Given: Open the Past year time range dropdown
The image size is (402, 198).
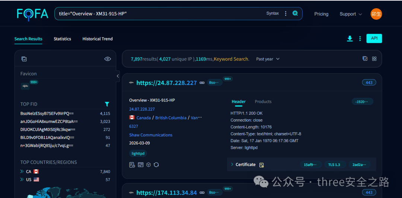Looking at the screenshot, I should pyautogui.click(x=268, y=59).
